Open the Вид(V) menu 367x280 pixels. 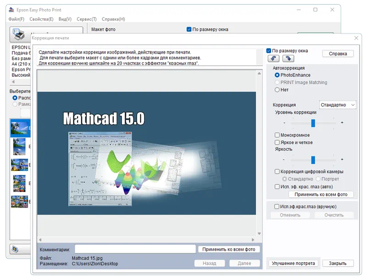tap(65, 19)
